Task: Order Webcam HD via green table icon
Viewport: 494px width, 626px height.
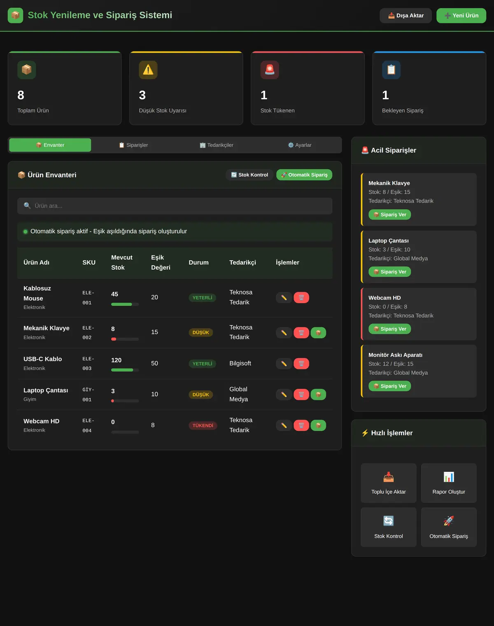Action: tap(318, 425)
